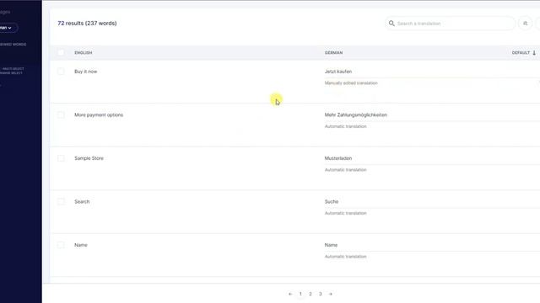
Task: Edit the German translation 'Name'
Action: tap(331, 245)
